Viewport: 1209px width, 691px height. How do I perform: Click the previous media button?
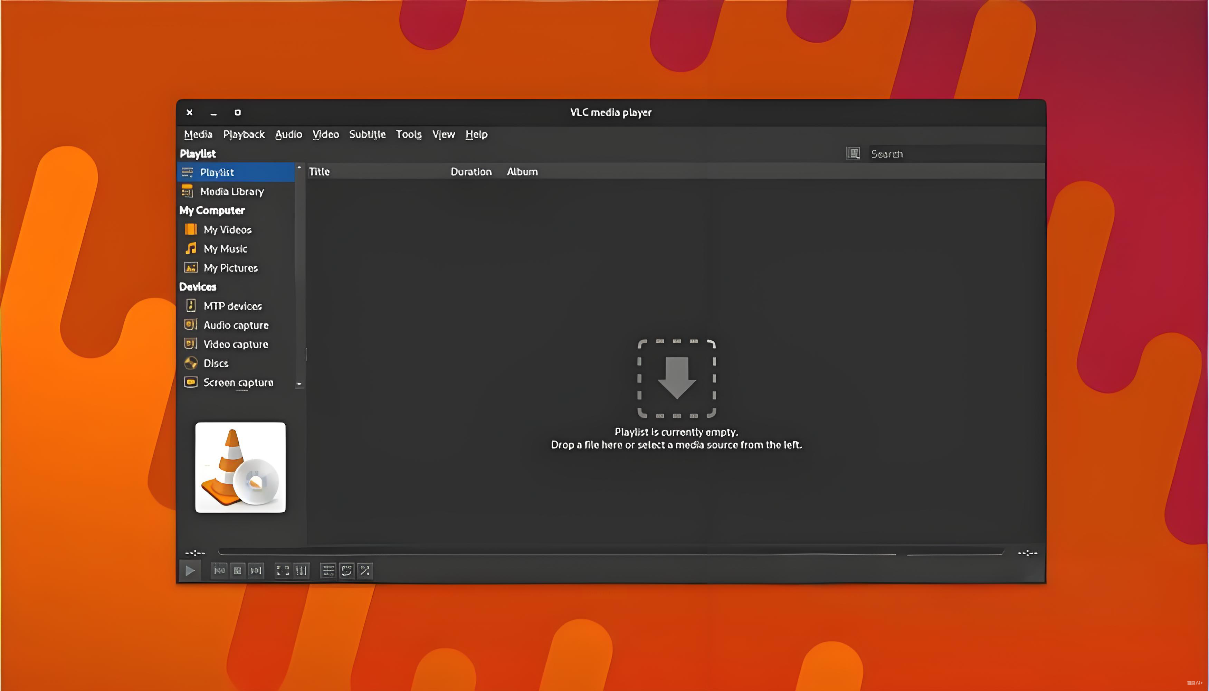(219, 570)
